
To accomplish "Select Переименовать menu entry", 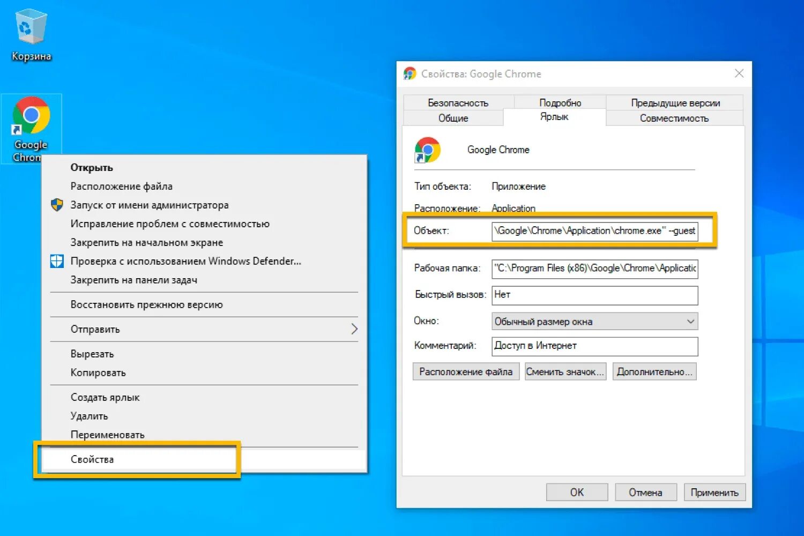I will click(x=204, y=435).
